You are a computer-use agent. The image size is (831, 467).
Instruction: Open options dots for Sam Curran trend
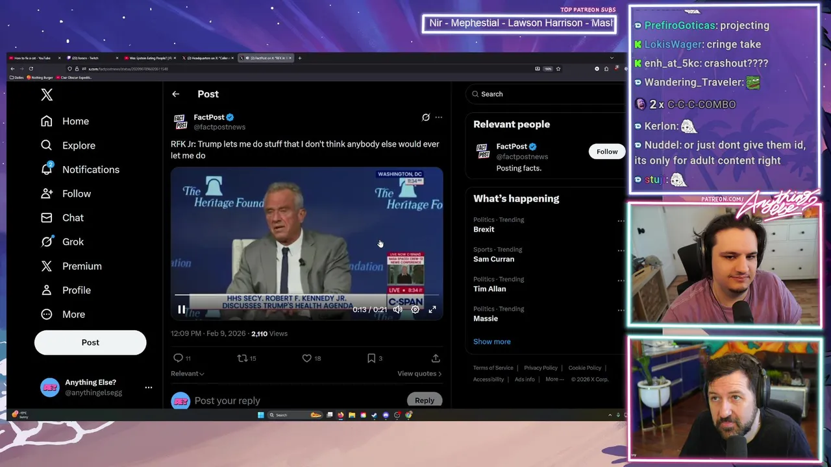(621, 250)
